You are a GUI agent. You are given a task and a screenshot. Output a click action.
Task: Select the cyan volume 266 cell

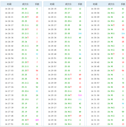point(80,34)
